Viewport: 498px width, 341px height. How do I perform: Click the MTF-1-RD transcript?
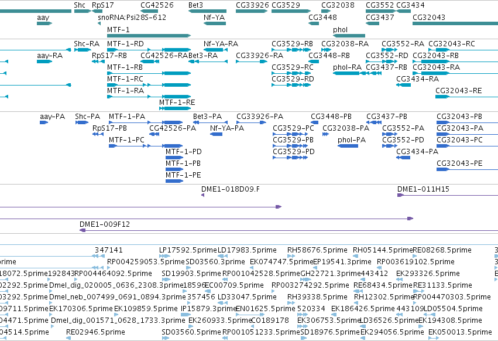pyautogui.click(x=149, y=50)
